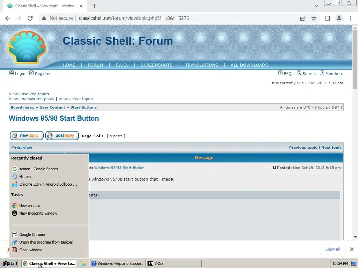Switch to 7-Zip taskbar button
358x268 pixels.
[174, 263]
